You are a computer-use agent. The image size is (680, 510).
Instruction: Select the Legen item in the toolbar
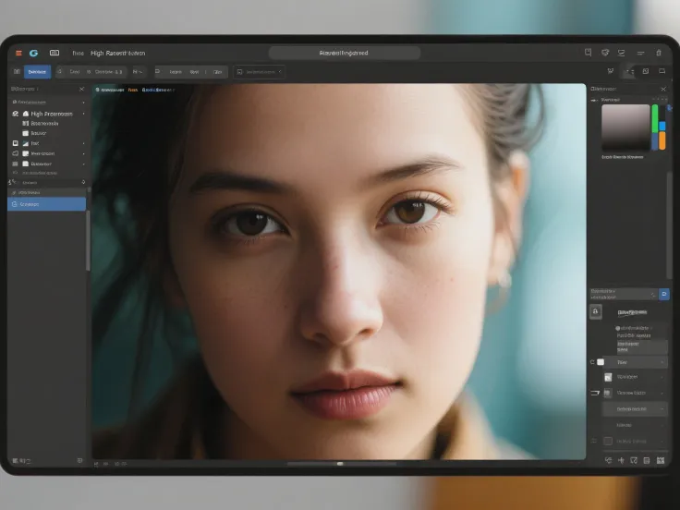click(176, 72)
